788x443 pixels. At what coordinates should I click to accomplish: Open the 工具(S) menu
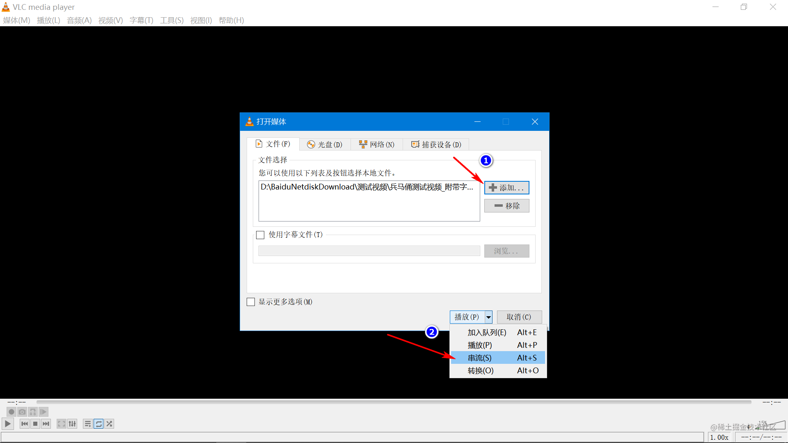click(x=172, y=21)
